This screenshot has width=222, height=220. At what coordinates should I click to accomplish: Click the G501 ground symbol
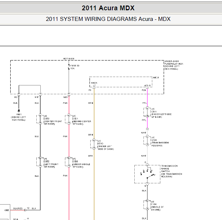[19, 110]
